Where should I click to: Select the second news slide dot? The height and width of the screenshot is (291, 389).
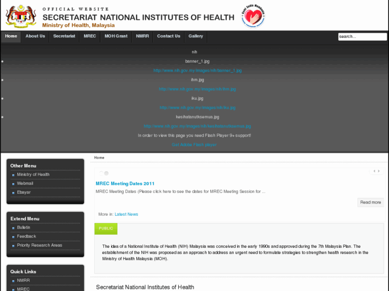106,174
